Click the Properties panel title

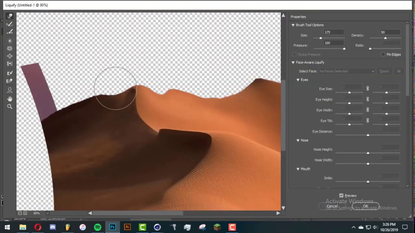(298, 17)
